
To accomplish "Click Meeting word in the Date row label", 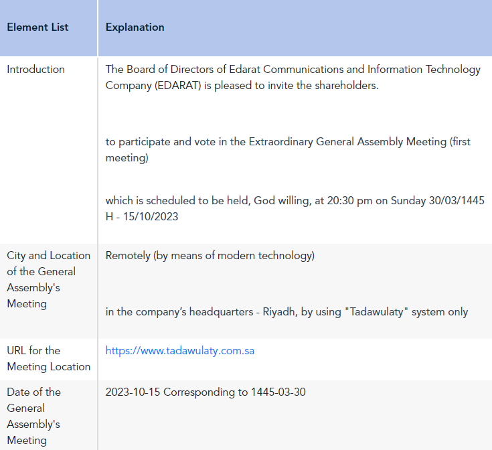I will pyautogui.click(x=27, y=441).
